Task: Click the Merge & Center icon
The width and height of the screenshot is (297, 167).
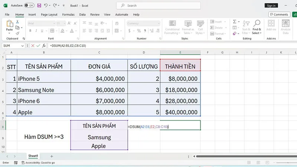Action: click(x=117, y=31)
